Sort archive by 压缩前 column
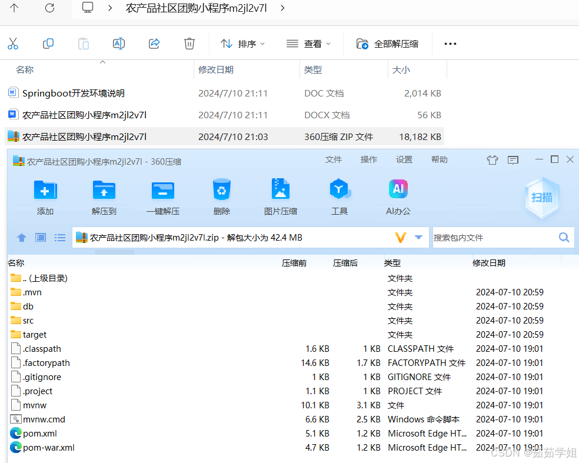 click(294, 263)
